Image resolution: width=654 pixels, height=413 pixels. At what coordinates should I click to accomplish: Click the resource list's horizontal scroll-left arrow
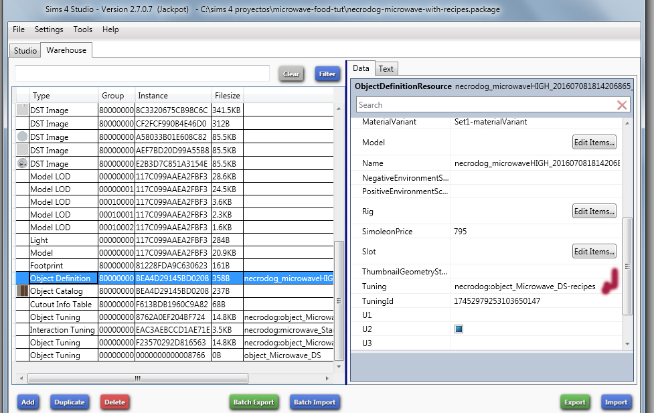point(21,378)
